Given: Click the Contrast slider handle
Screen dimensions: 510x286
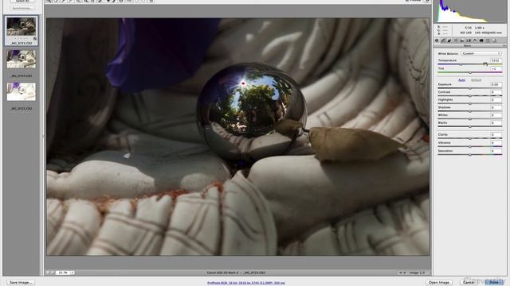Looking at the screenshot, I should [470, 95].
